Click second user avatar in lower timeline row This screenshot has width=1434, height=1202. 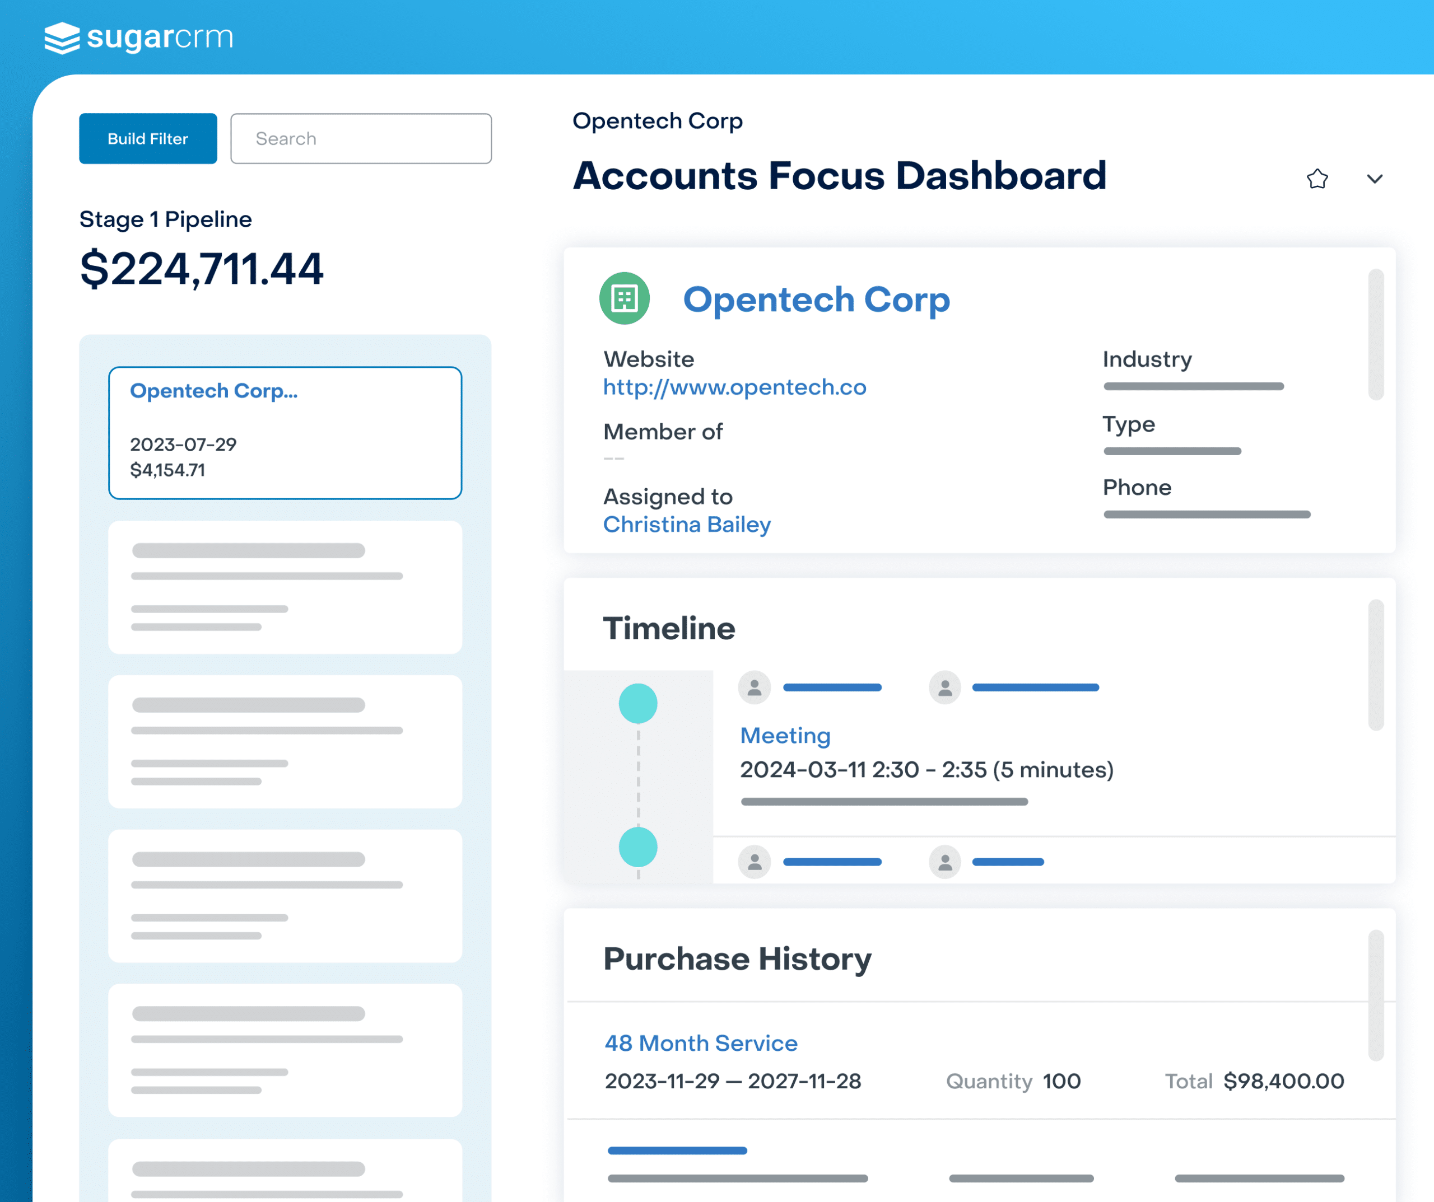[945, 862]
